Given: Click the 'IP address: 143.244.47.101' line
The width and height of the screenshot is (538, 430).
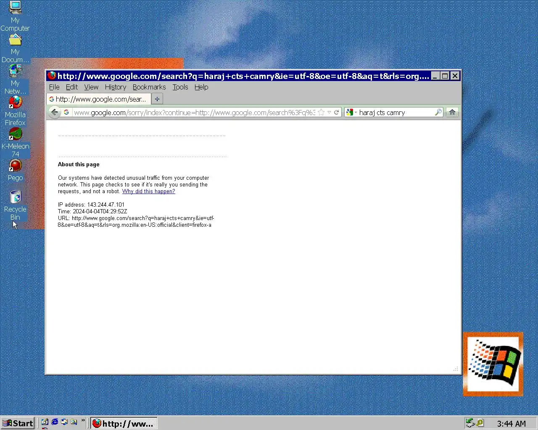Looking at the screenshot, I should tap(91, 205).
